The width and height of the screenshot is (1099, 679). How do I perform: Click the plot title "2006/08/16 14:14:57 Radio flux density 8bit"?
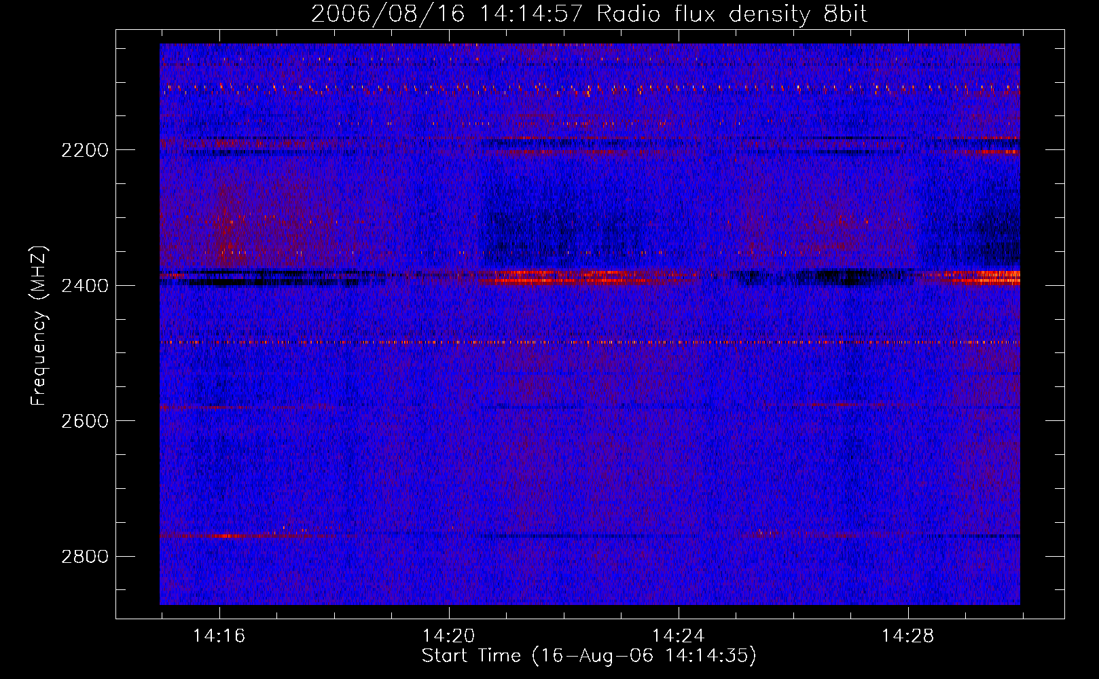[589, 14]
